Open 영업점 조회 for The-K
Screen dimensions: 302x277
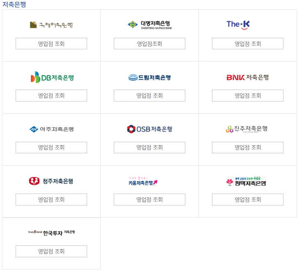click(248, 44)
